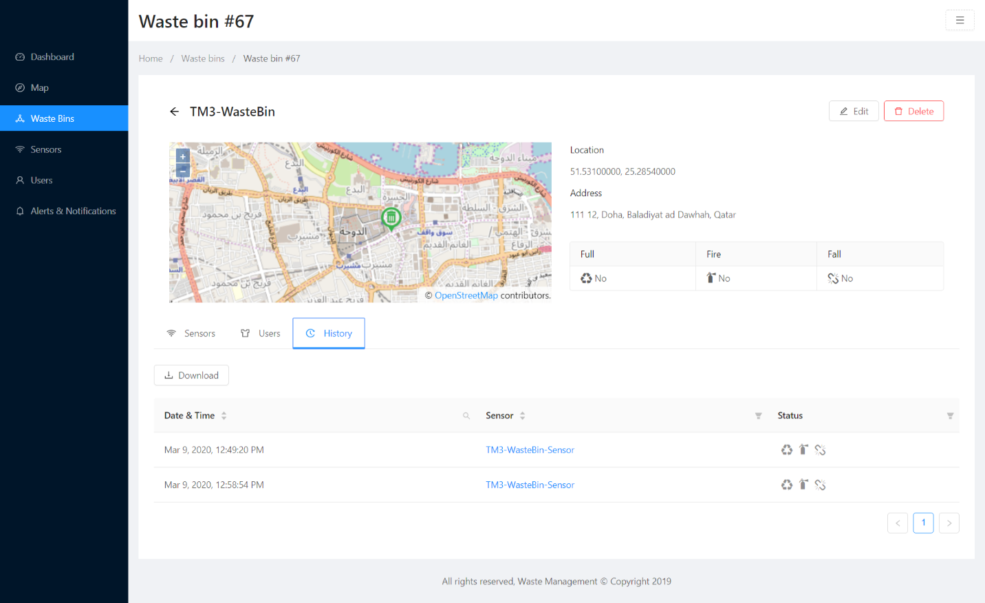The image size is (985, 603).
Task: Toggle the hamburger menu icon at top right
Action: tap(960, 20)
